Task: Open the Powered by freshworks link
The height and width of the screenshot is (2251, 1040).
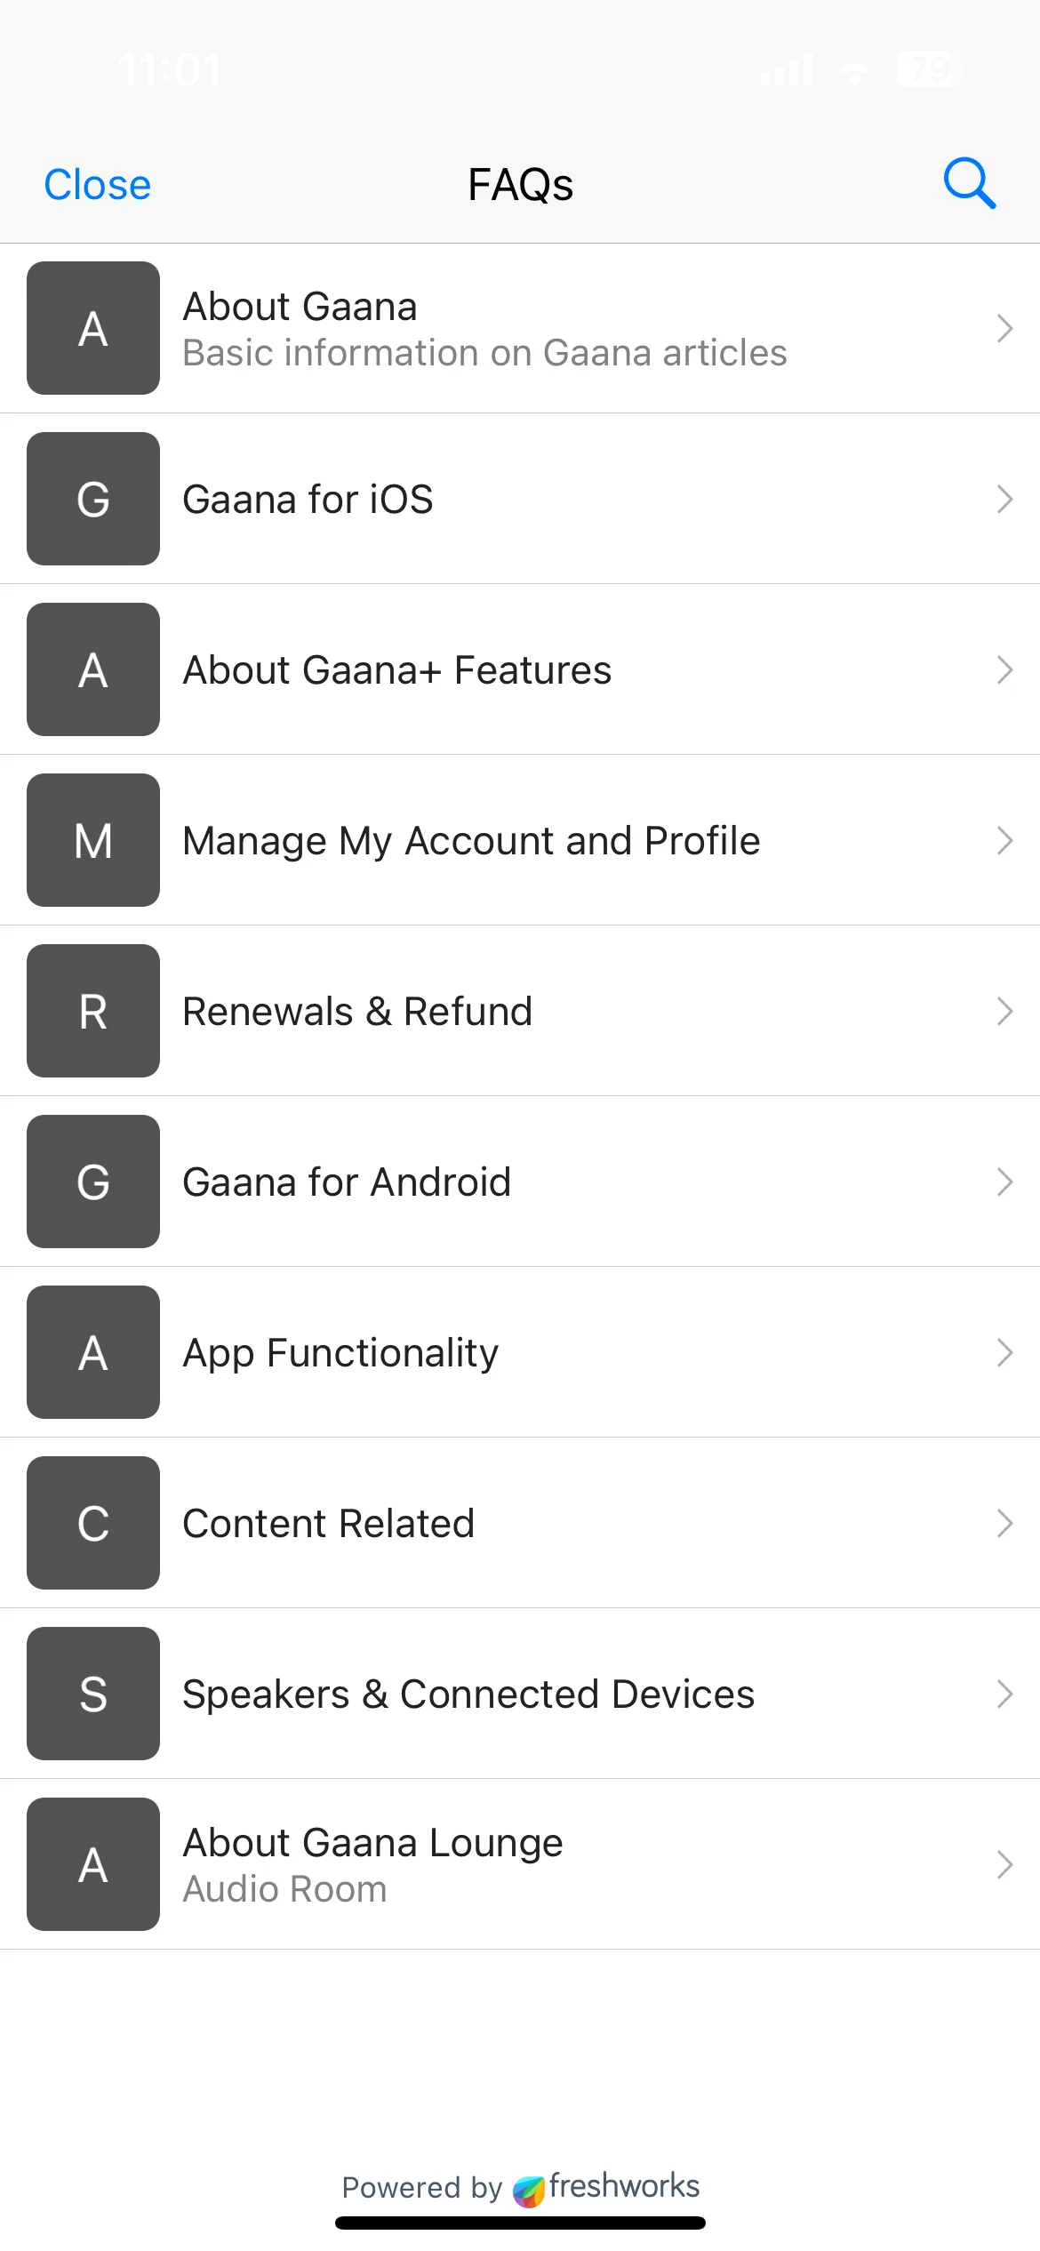Action: tap(521, 2187)
